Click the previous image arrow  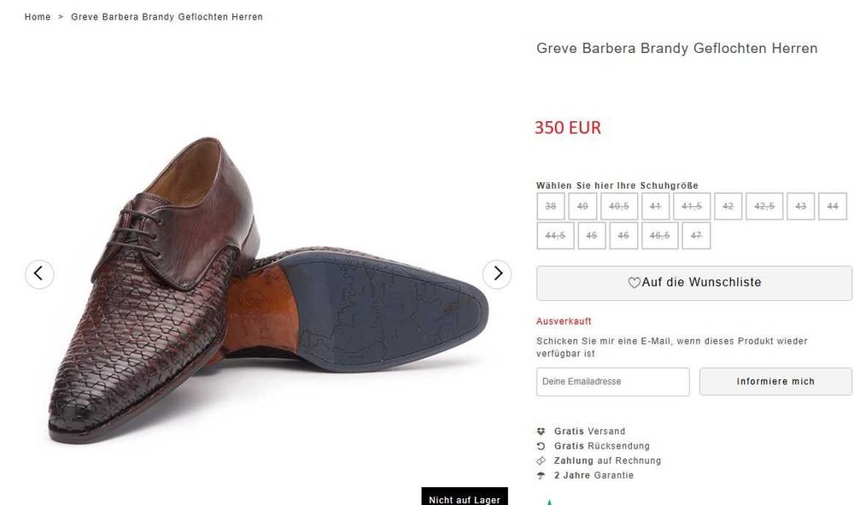click(39, 274)
